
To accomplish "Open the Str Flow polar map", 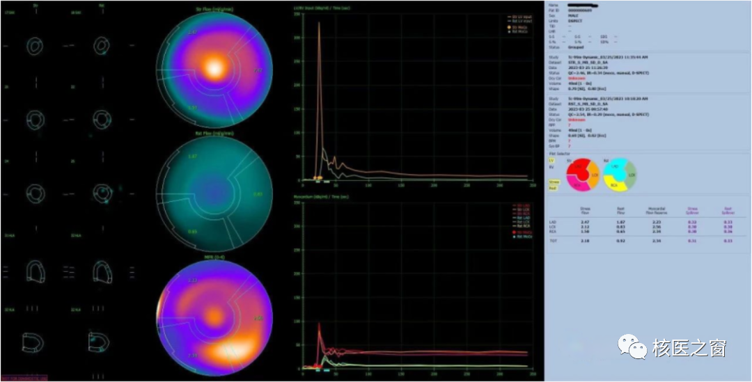I will (x=214, y=69).
